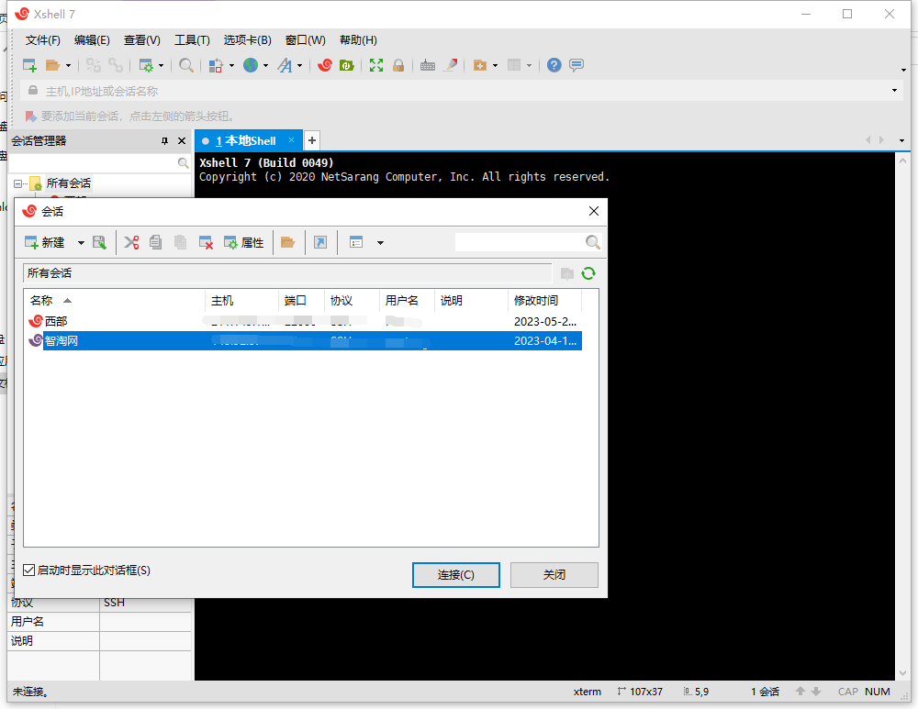Viewport: 918px width, 709px height.
Task: Sort sessions by 修改时间 column header
Action: (544, 300)
